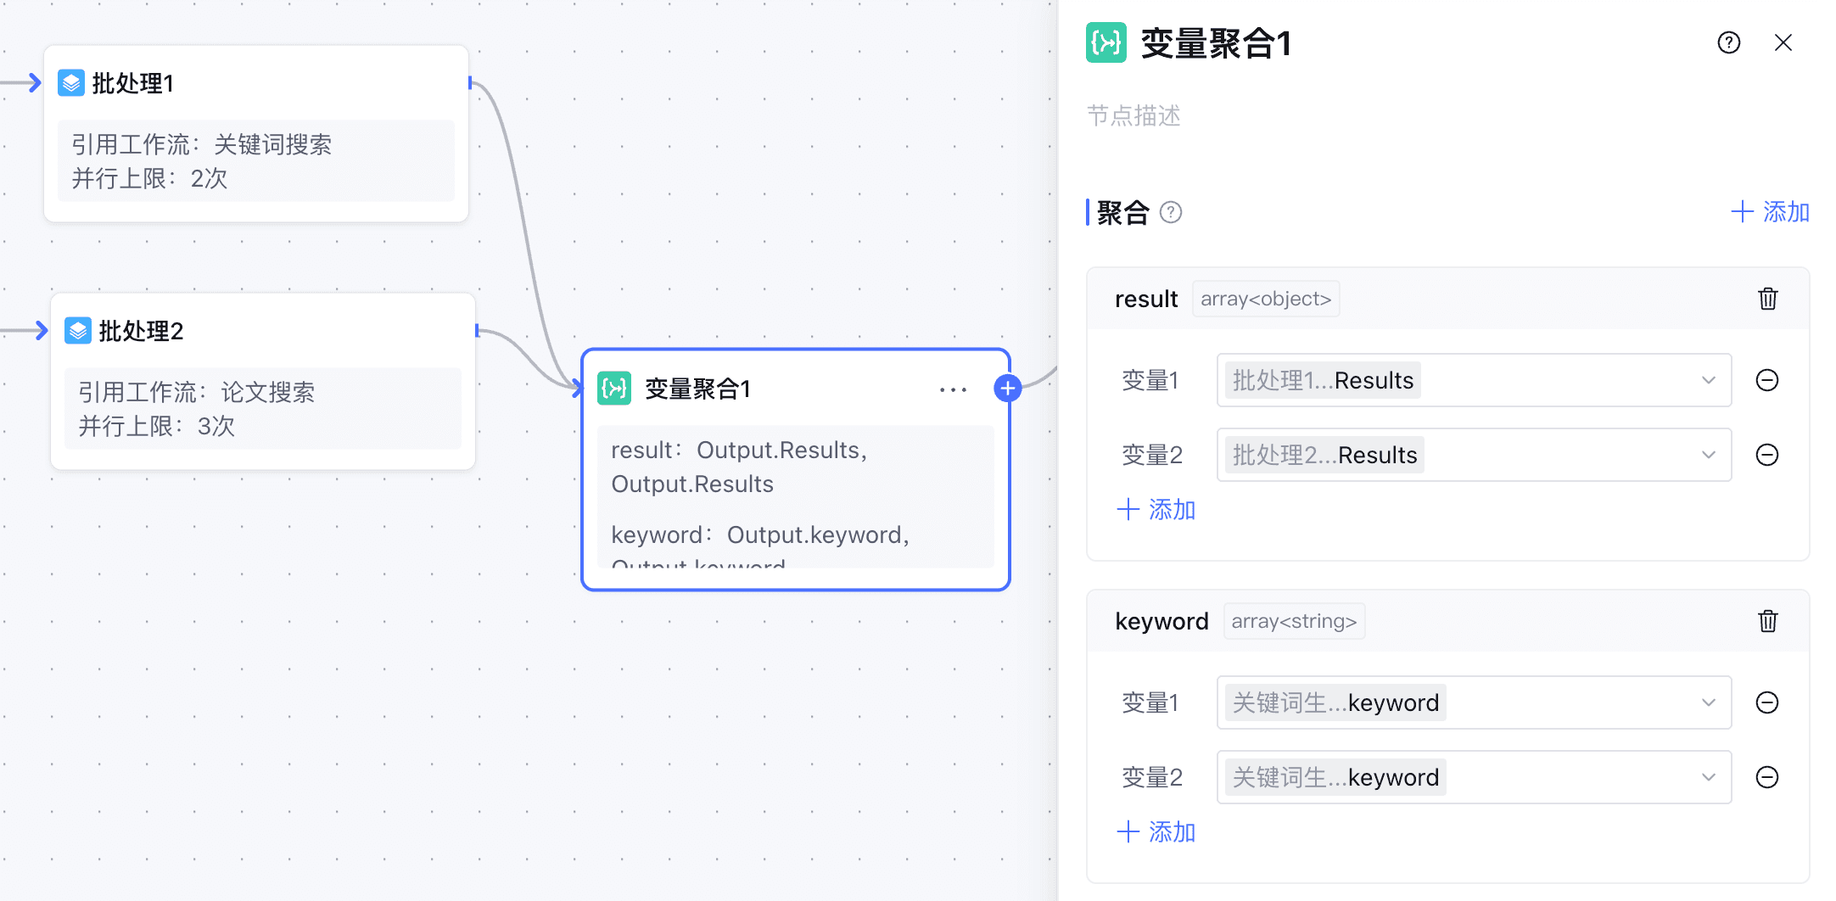Remove 变量2 from keyword group

click(1766, 777)
